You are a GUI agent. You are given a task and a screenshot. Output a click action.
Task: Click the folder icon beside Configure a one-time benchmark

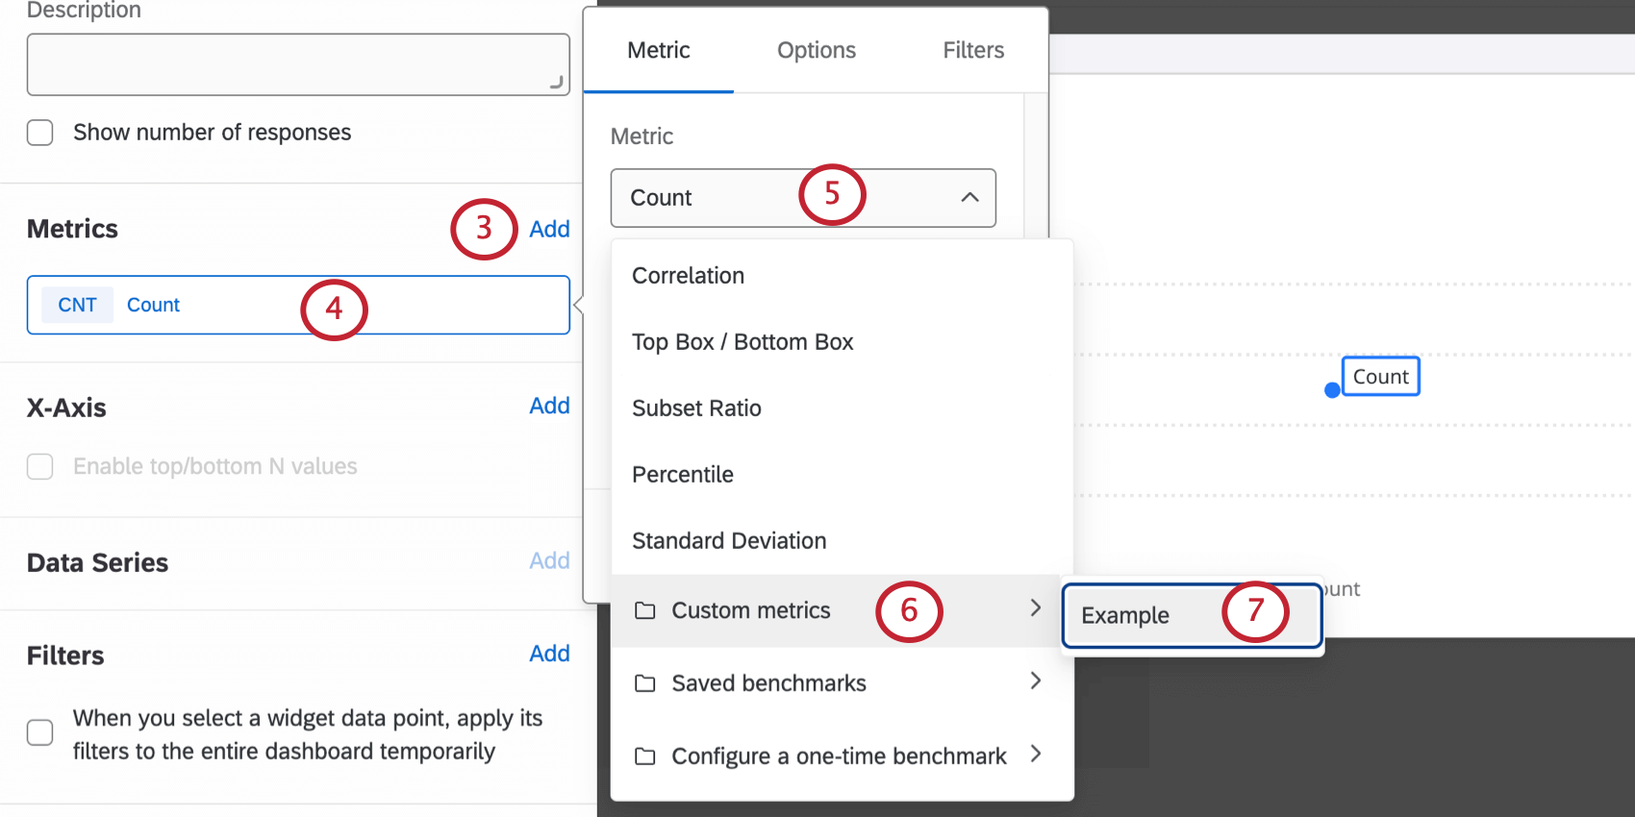point(645,756)
